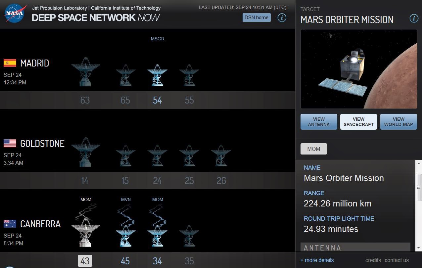422x268 pixels.
Task: Click the MOM label above Canberra dish 43
Action: (x=86, y=200)
